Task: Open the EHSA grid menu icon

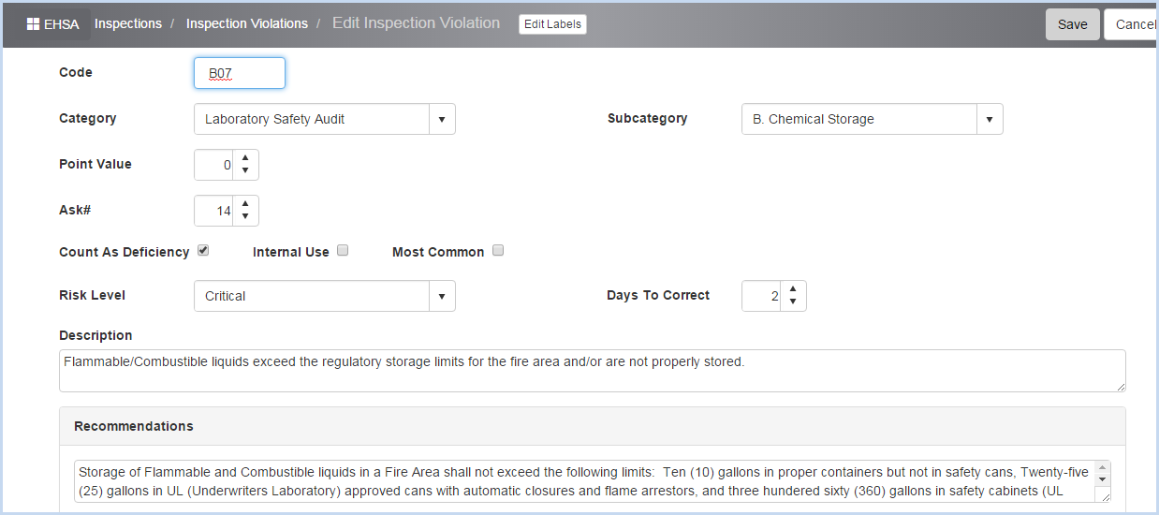Action: (x=33, y=24)
